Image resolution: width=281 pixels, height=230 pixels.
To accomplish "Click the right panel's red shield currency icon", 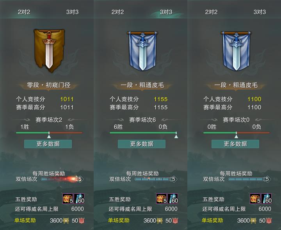I will point(269,221).
